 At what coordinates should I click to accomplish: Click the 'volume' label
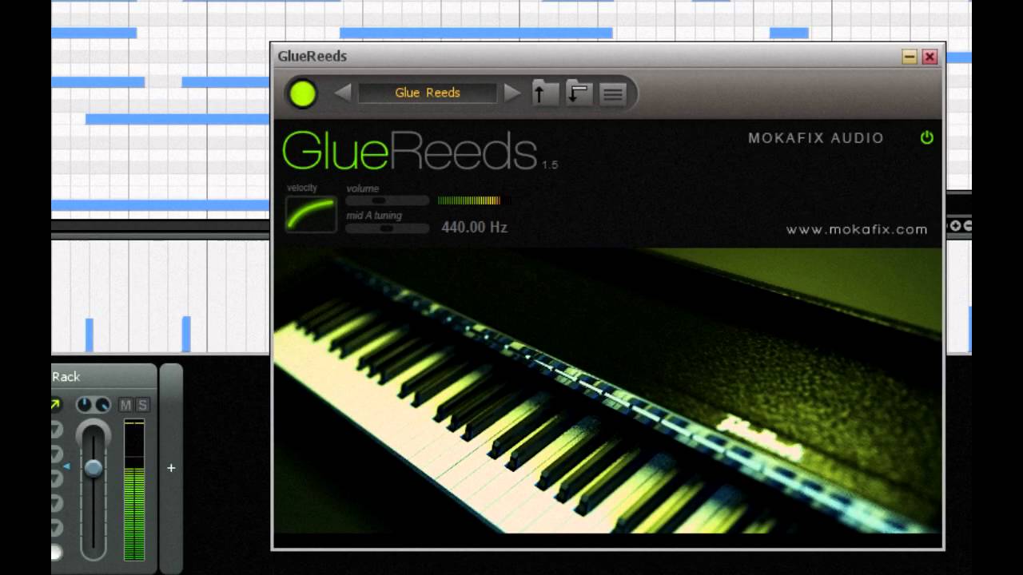tap(363, 188)
